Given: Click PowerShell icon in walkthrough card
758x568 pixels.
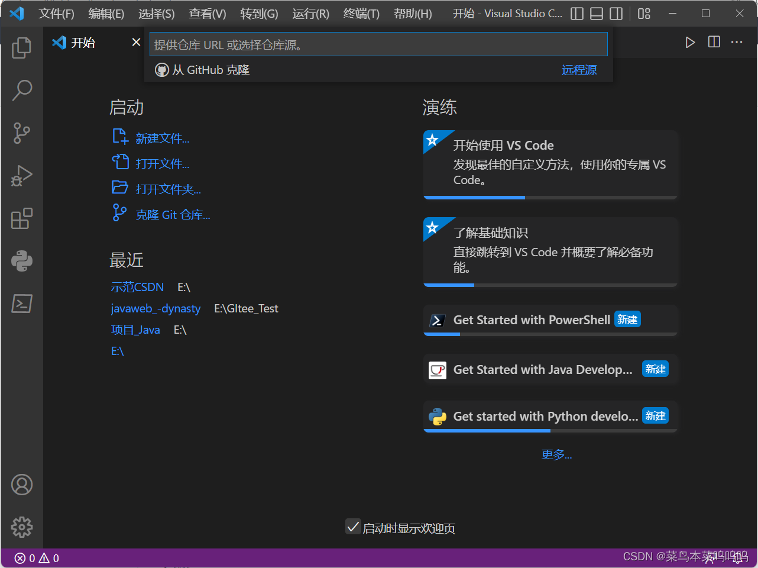Looking at the screenshot, I should pos(438,320).
